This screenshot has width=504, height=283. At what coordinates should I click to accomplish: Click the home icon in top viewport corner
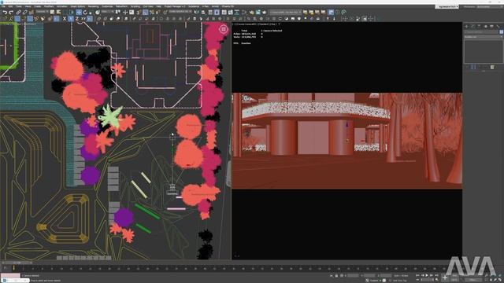click(x=224, y=29)
